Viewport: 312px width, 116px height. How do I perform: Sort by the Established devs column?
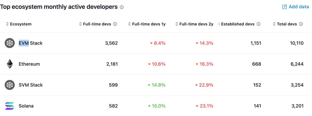(x=236, y=24)
